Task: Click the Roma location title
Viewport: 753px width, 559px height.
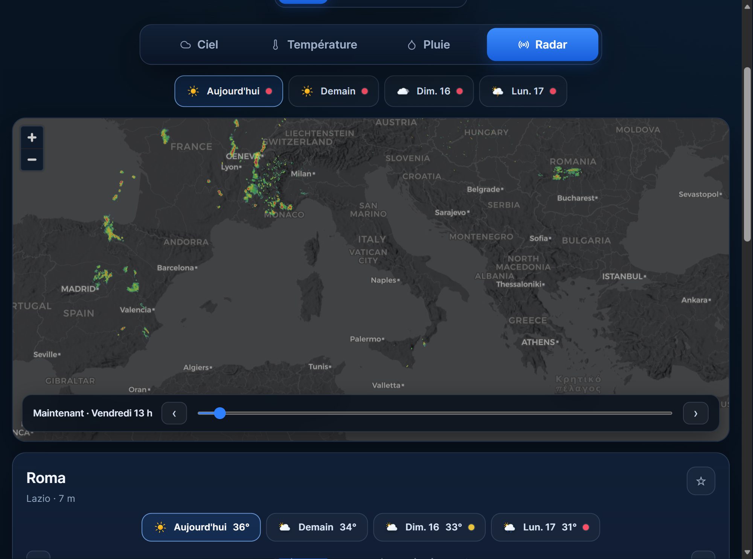Action: [46, 478]
